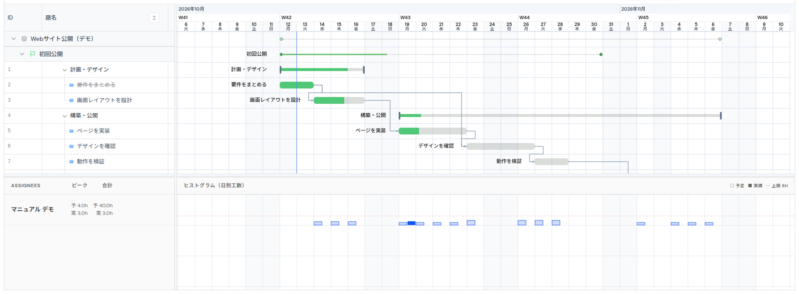Click the task icon beside デザインを確認
Viewport: 799px width, 294px height.
tap(71, 146)
